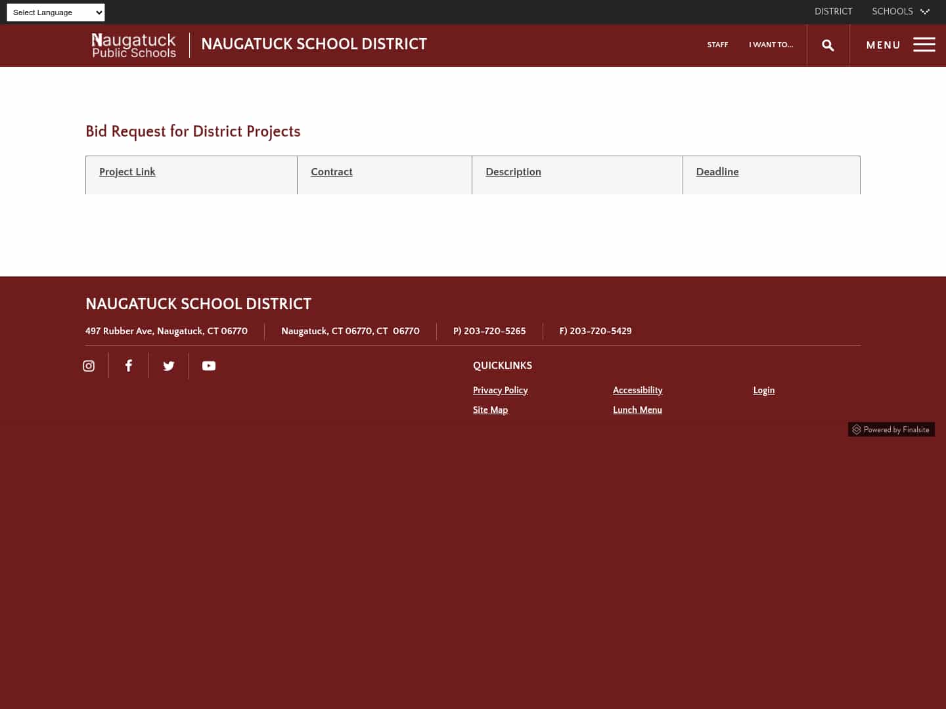Select the Twitter bird icon

[168, 366]
